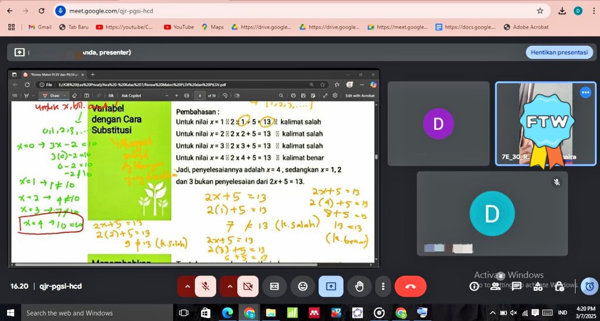Open the emoji reactions button
The height and width of the screenshot is (321, 600).
click(303, 287)
